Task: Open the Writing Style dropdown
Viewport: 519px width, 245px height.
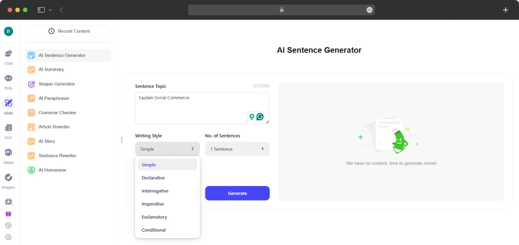Action: coord(168,149)
